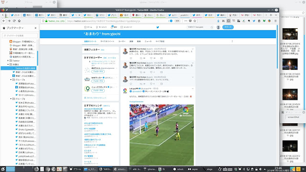Bookmark this page with star icon
306x172 pixels.
[x=195, y=21]
